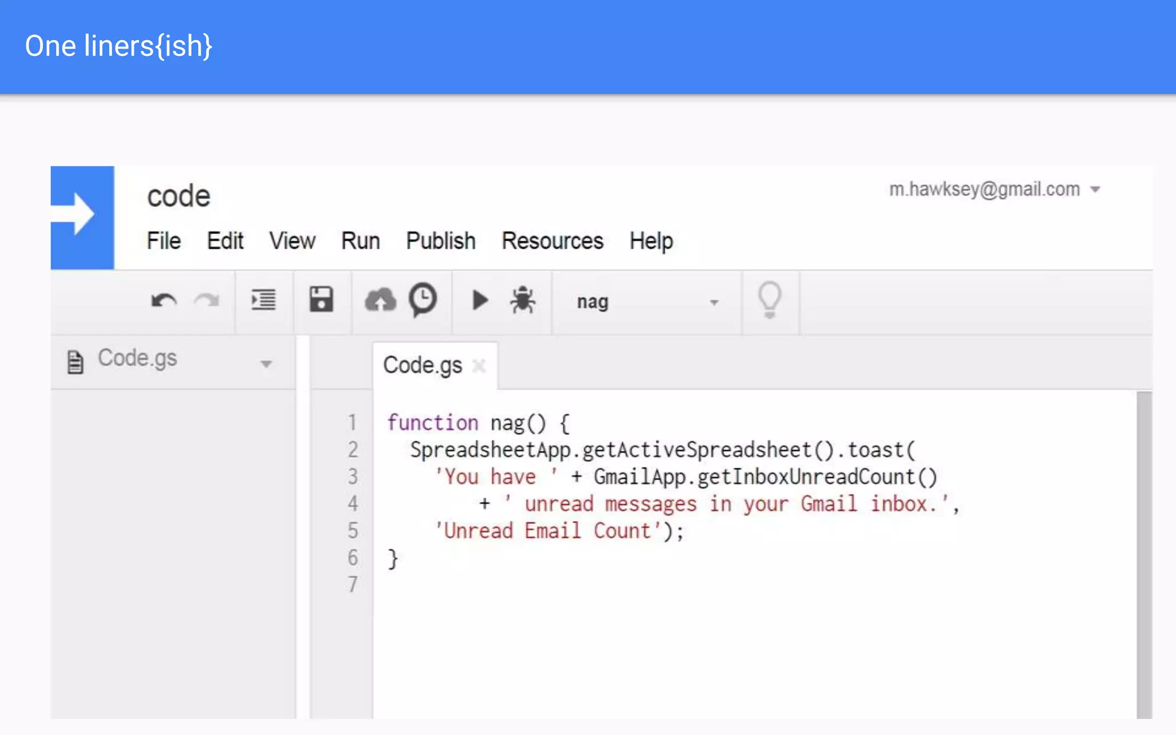Save the script with the floppy disk icon
This screenshot has height=735, width=1176.
click(x=322, y=300)
